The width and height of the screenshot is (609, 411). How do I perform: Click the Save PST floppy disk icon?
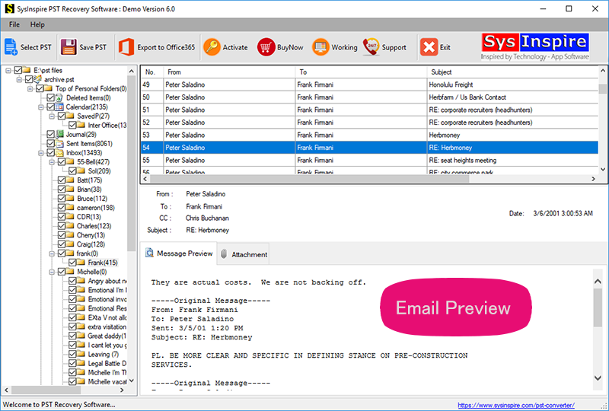click(69, 47)
